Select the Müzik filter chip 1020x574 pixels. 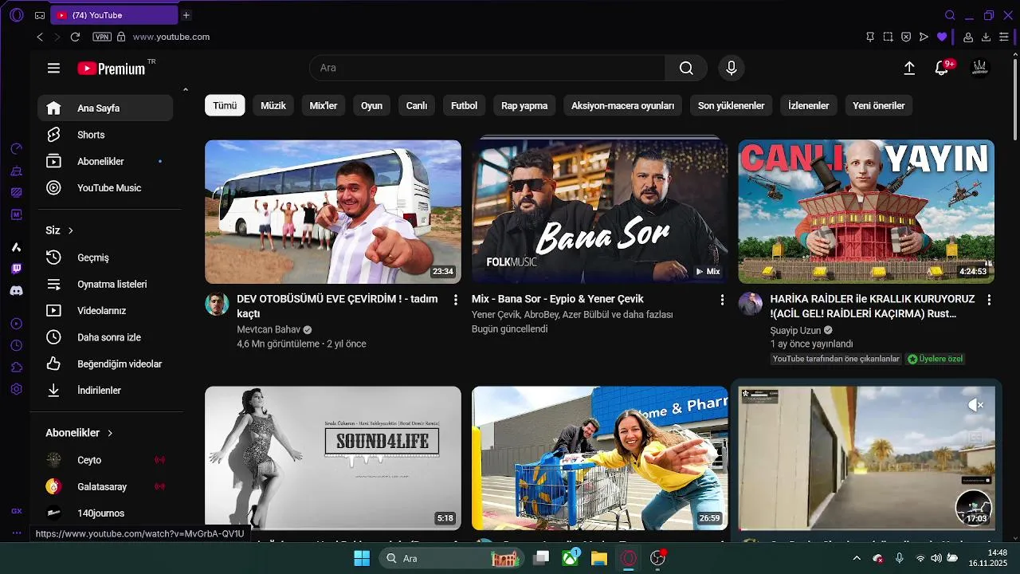click(x=273, y=105)
